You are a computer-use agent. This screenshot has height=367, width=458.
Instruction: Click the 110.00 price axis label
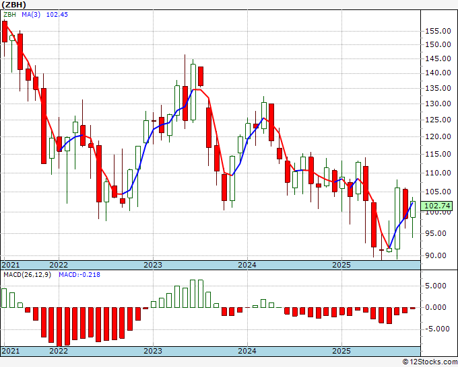[438, 173]
